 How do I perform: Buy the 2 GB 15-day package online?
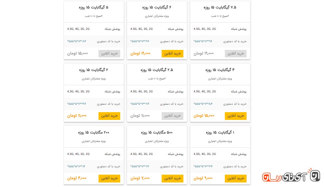click(109, 116)
